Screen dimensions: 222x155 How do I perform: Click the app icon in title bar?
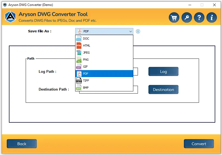point(5,5)
